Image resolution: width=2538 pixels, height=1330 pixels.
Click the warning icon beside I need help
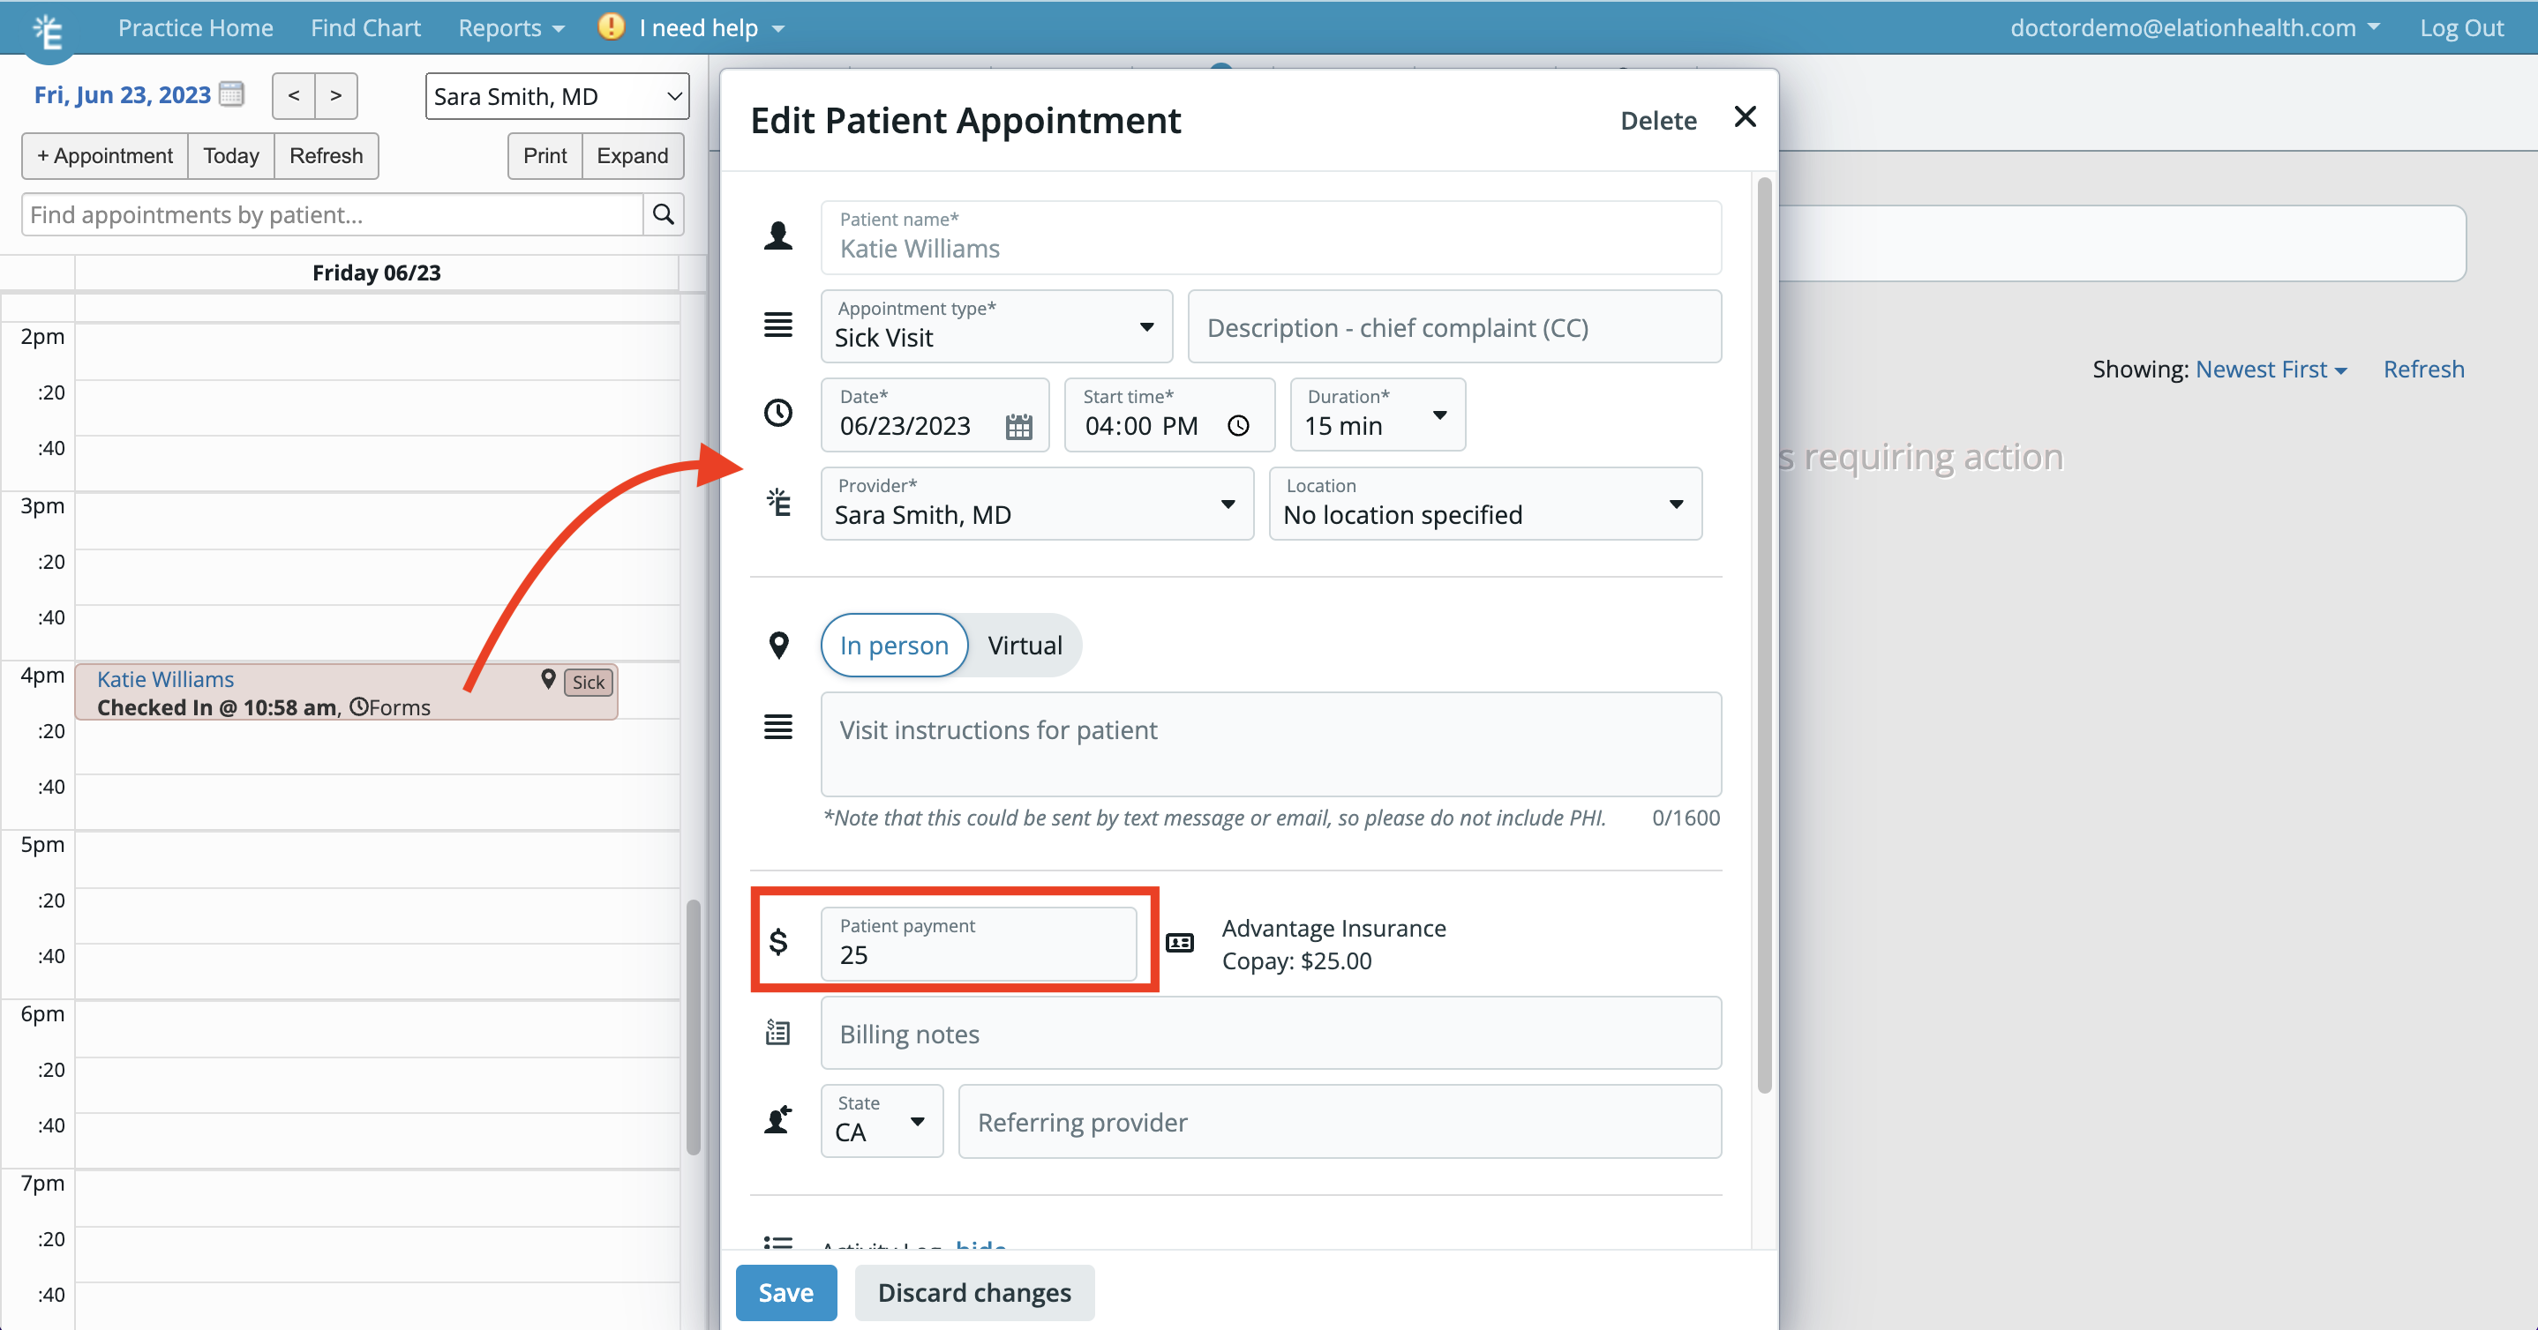pyautogui.click(x=611, y=26)
